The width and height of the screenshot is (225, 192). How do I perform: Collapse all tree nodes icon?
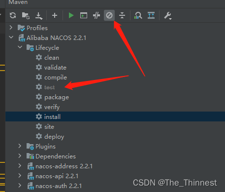pyautogui.click(x=122, y=15)
